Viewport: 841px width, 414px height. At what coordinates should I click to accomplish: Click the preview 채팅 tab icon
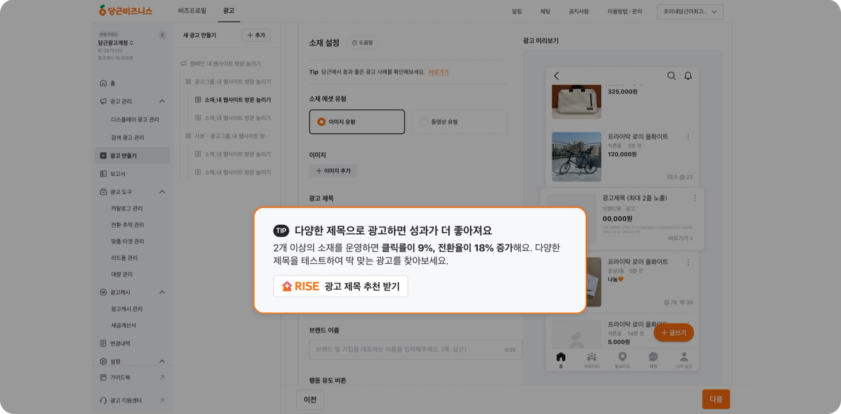653,359
